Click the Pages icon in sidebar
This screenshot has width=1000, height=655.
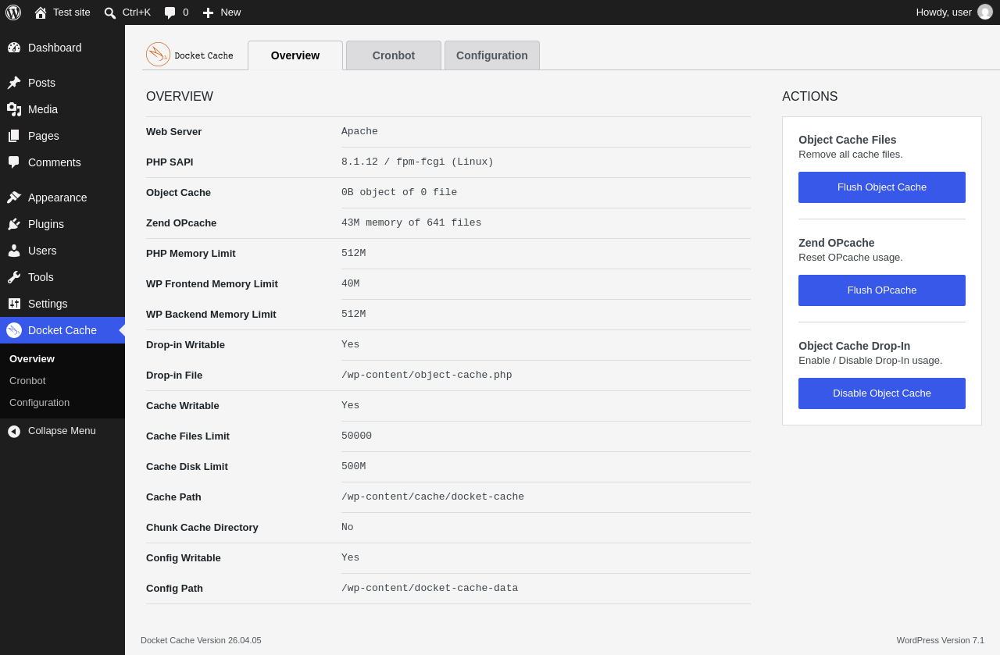(x=14, y=136)
